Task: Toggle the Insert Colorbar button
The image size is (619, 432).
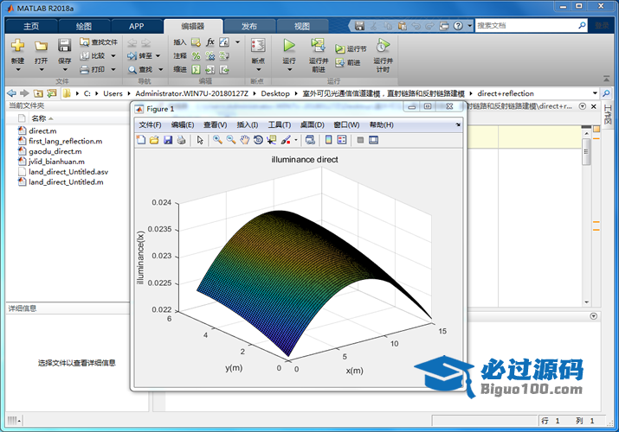Action: coord(328,140)
